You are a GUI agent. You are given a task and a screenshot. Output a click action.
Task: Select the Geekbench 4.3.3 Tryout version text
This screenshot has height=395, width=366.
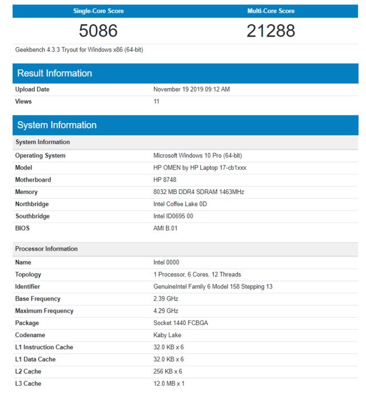[x=79, y=50]
